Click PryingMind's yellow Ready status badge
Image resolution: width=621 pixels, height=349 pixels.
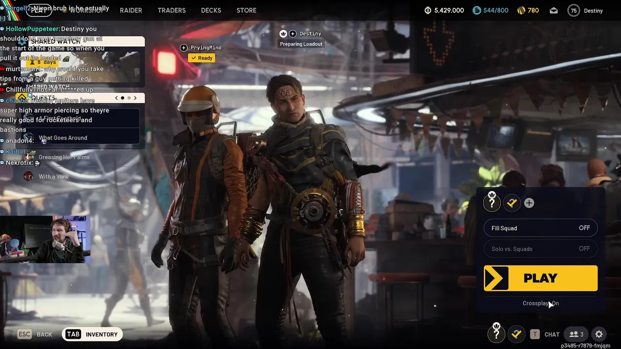point(201,58)
